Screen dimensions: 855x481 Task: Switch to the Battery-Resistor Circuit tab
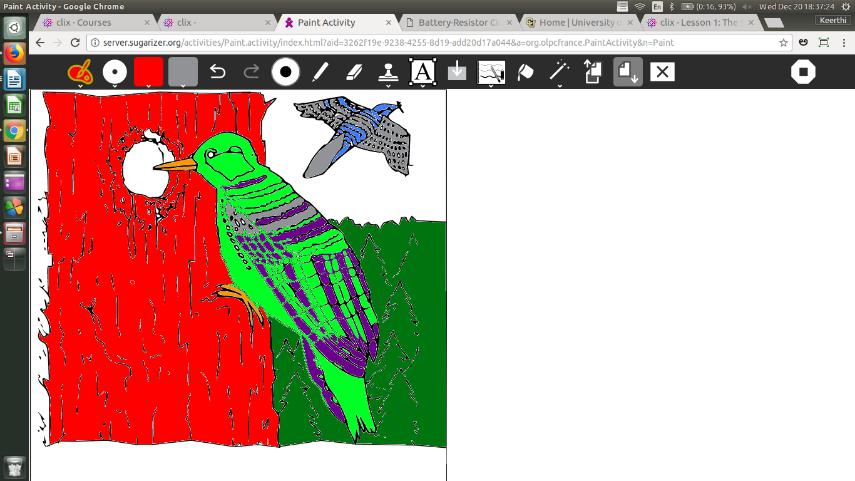click(459, 23)
